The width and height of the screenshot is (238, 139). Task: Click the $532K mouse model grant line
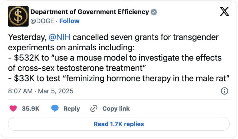115,58
